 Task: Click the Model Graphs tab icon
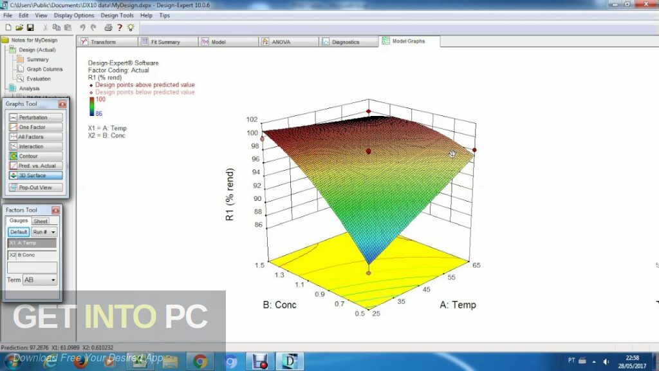point(386,41)
